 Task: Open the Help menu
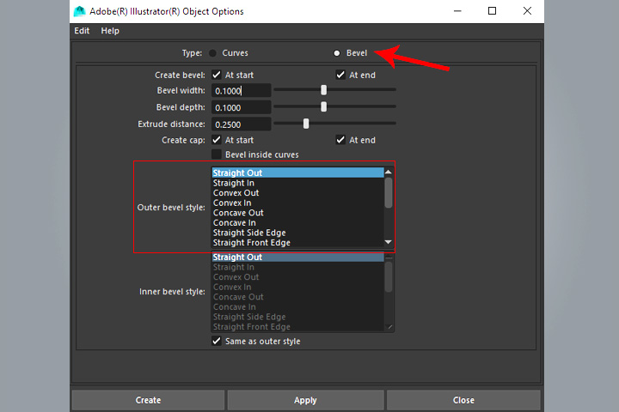tap(110, 31)
